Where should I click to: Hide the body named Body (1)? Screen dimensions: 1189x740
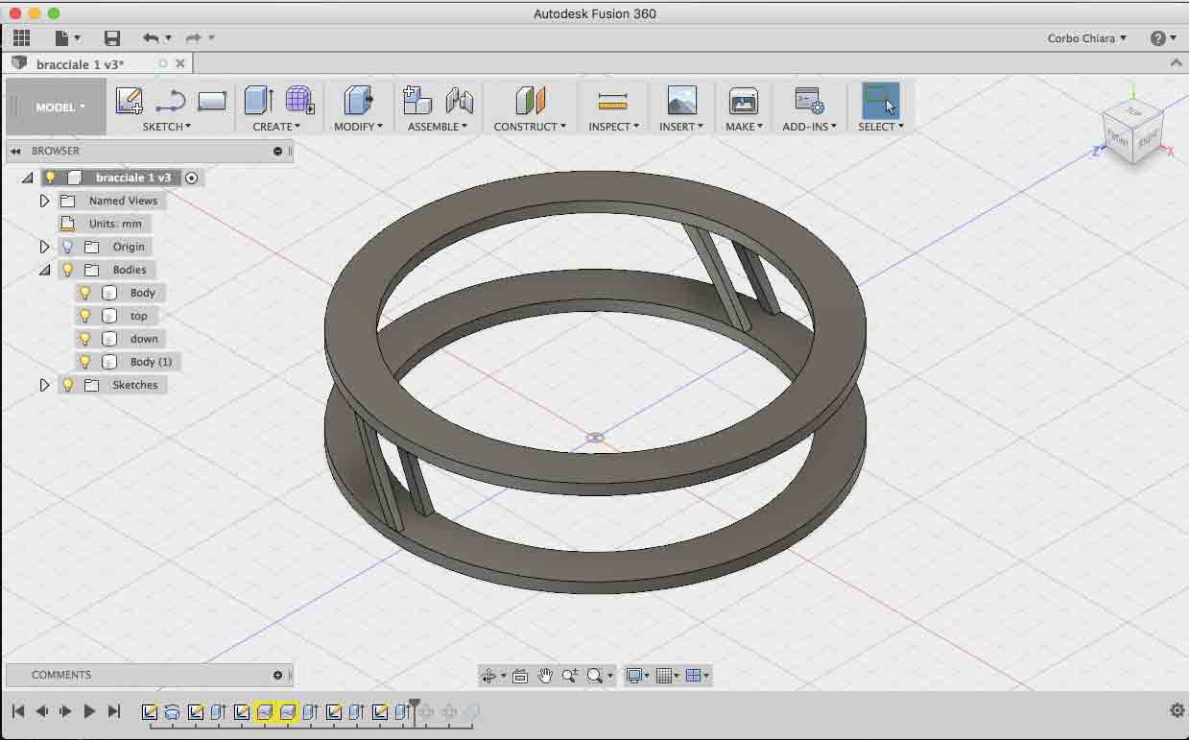pyautogui.click(x=84, y=362)
